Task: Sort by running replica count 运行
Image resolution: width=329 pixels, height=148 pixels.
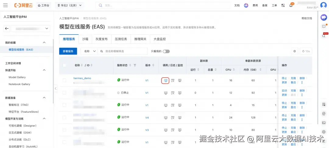Action: click(198, 70)
